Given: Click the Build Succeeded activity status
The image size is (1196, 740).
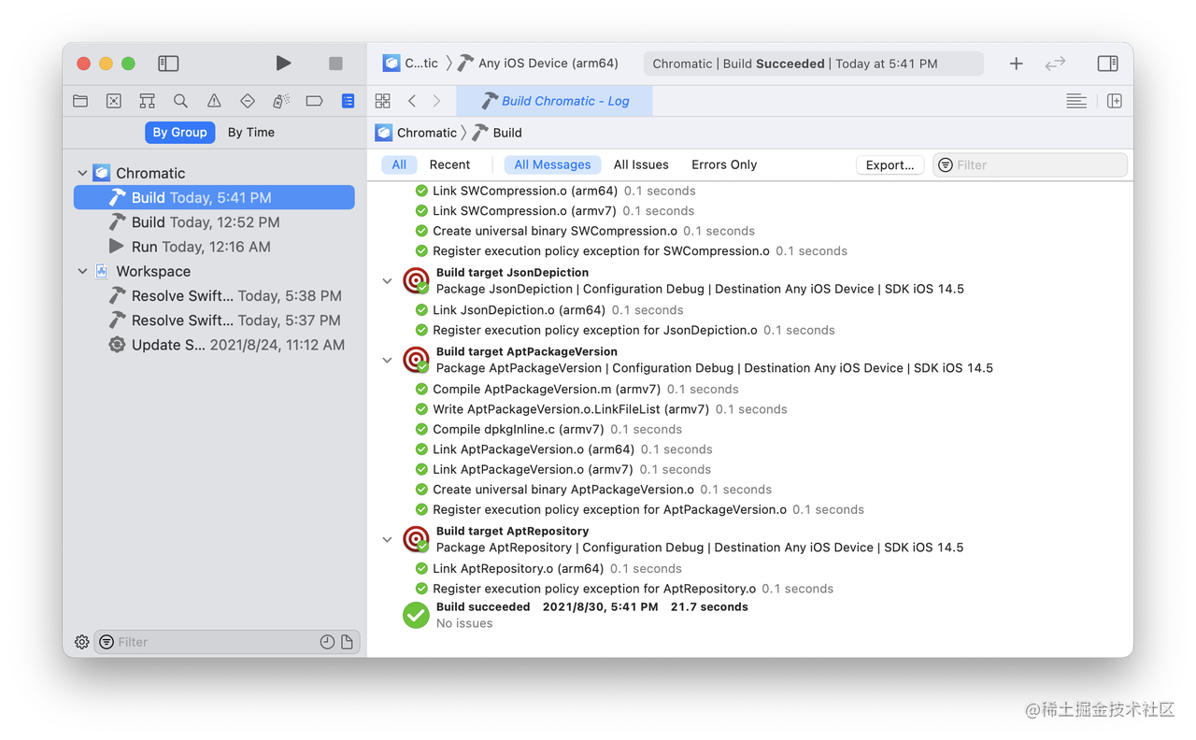Looking at the screenshot, I should (x=813, y=64).
